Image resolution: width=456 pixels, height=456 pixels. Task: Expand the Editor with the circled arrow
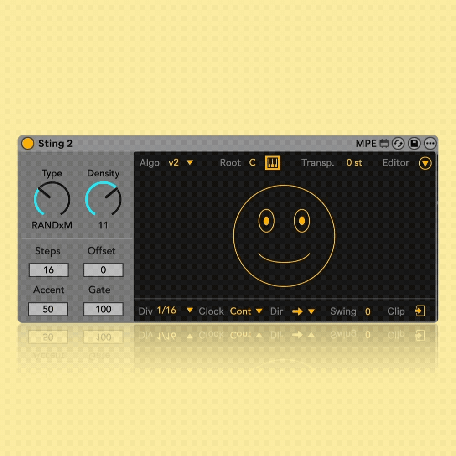[x=425, y=163]
